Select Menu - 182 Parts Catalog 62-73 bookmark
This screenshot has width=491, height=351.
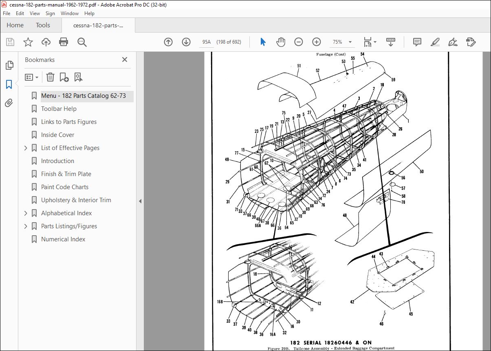click(84, 96)
